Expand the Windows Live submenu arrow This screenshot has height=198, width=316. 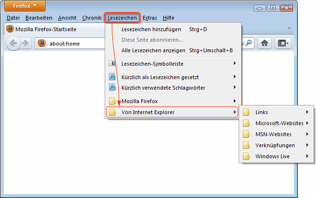[x=307, y=156]
